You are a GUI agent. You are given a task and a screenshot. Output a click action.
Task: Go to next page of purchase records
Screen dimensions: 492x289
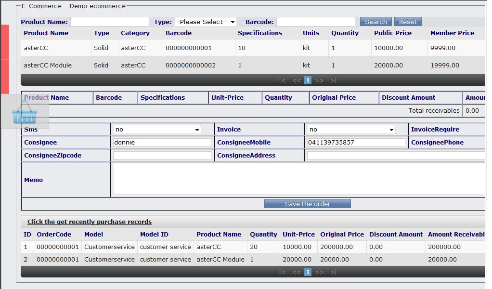(319, 272)
